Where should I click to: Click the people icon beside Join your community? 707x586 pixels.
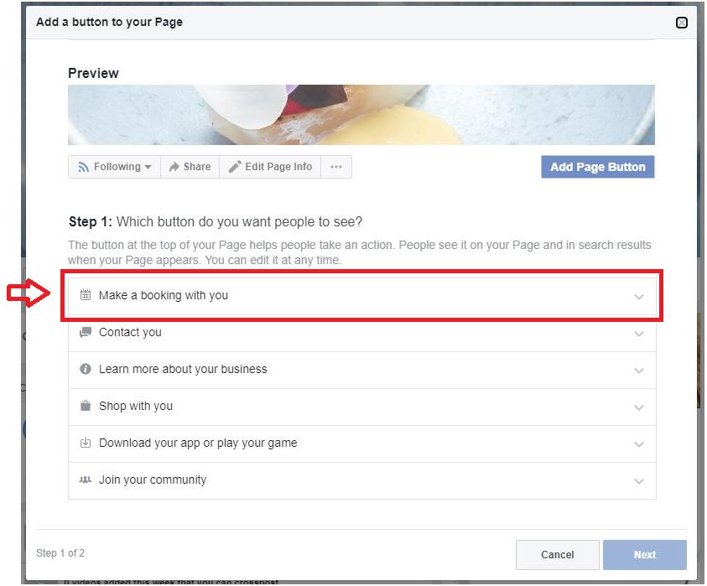coord(86,480)
